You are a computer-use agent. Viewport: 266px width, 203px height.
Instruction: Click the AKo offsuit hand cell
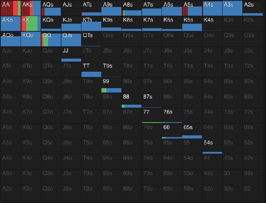click(x=10, y=23)
